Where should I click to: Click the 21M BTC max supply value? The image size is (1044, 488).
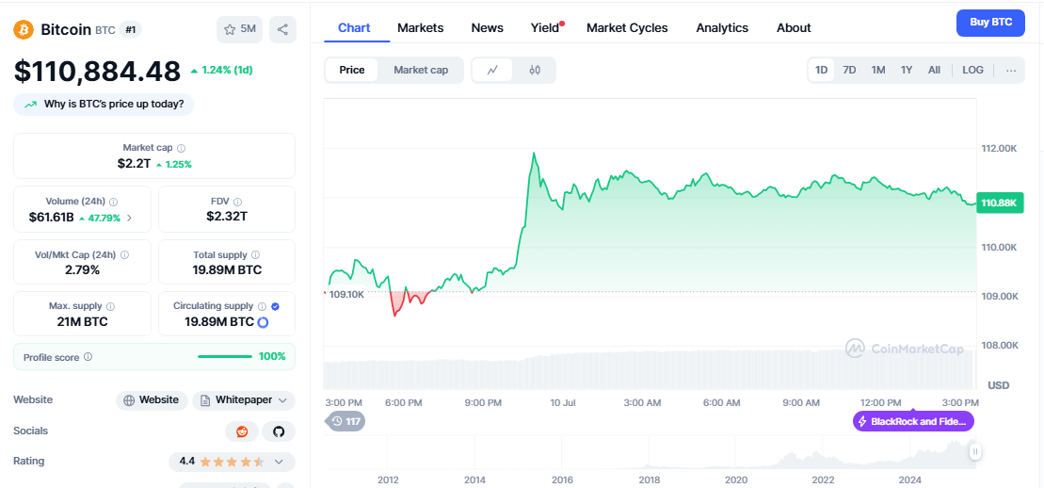point(83,322)
